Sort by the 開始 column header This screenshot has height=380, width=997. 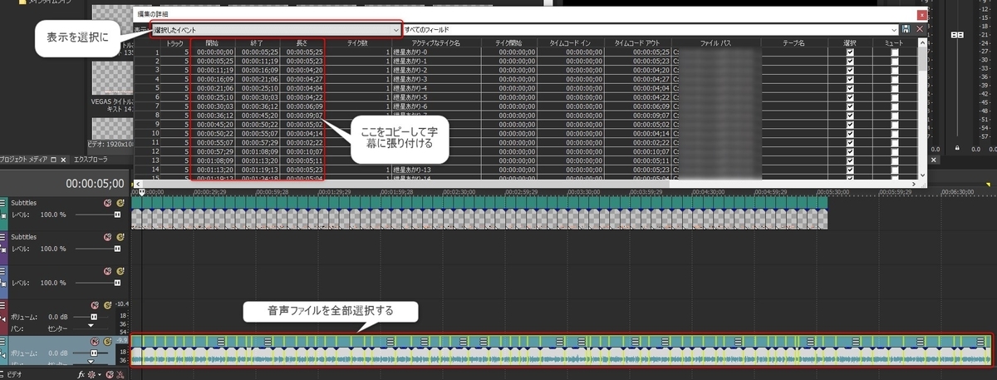(x=211, y=42)
